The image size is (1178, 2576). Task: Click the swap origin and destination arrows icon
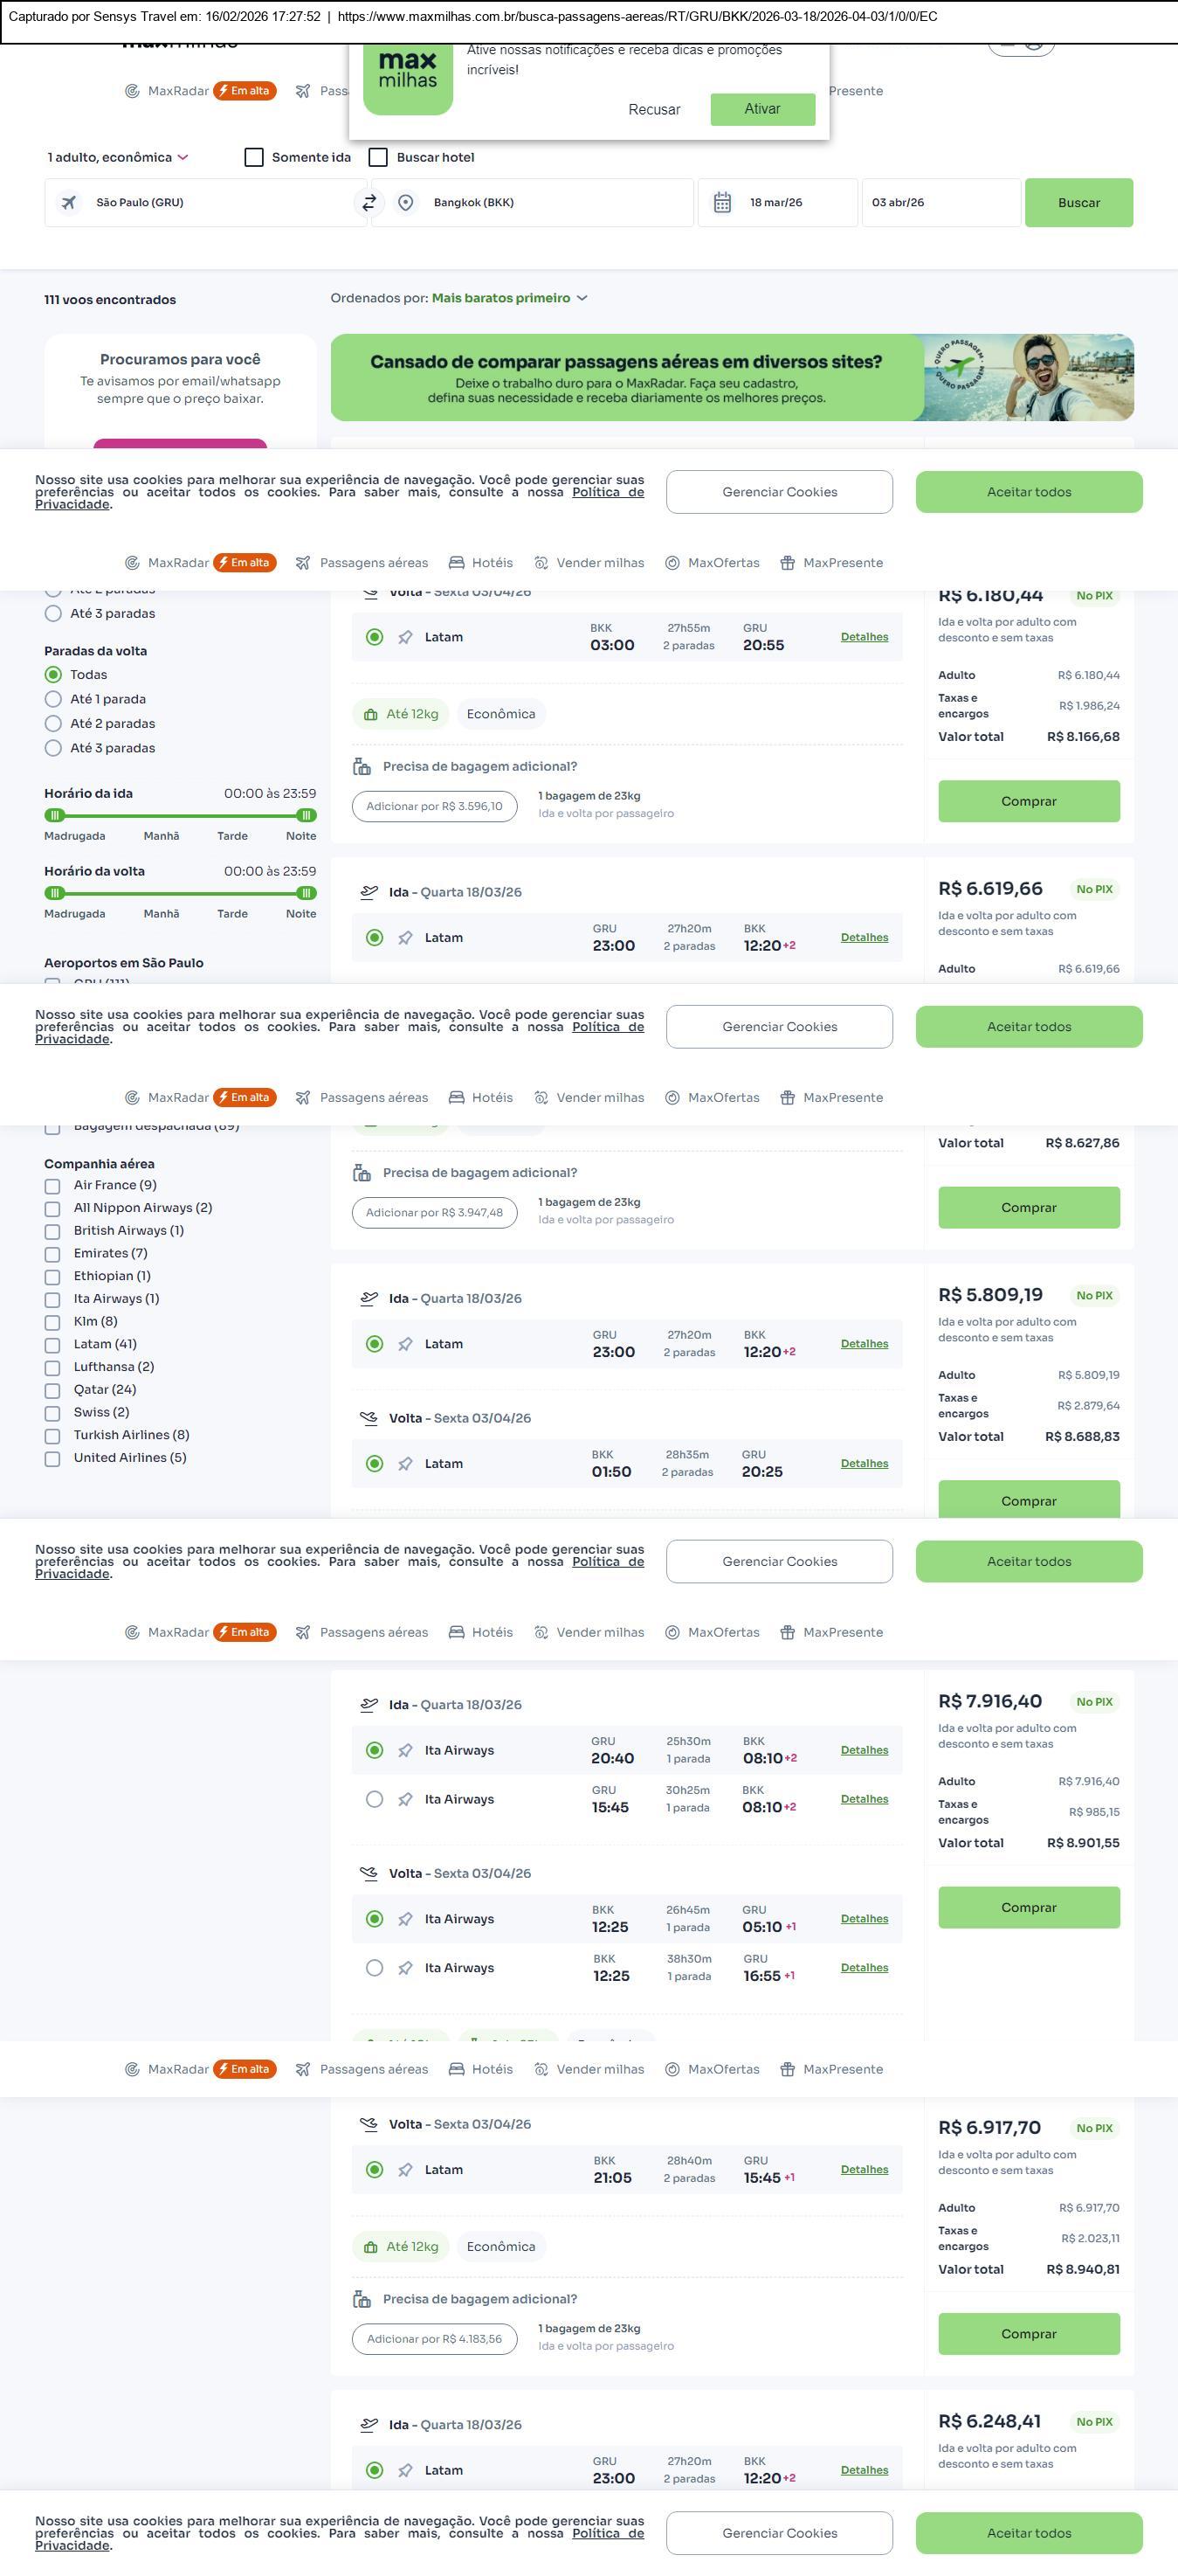click(x=369, y=203)
